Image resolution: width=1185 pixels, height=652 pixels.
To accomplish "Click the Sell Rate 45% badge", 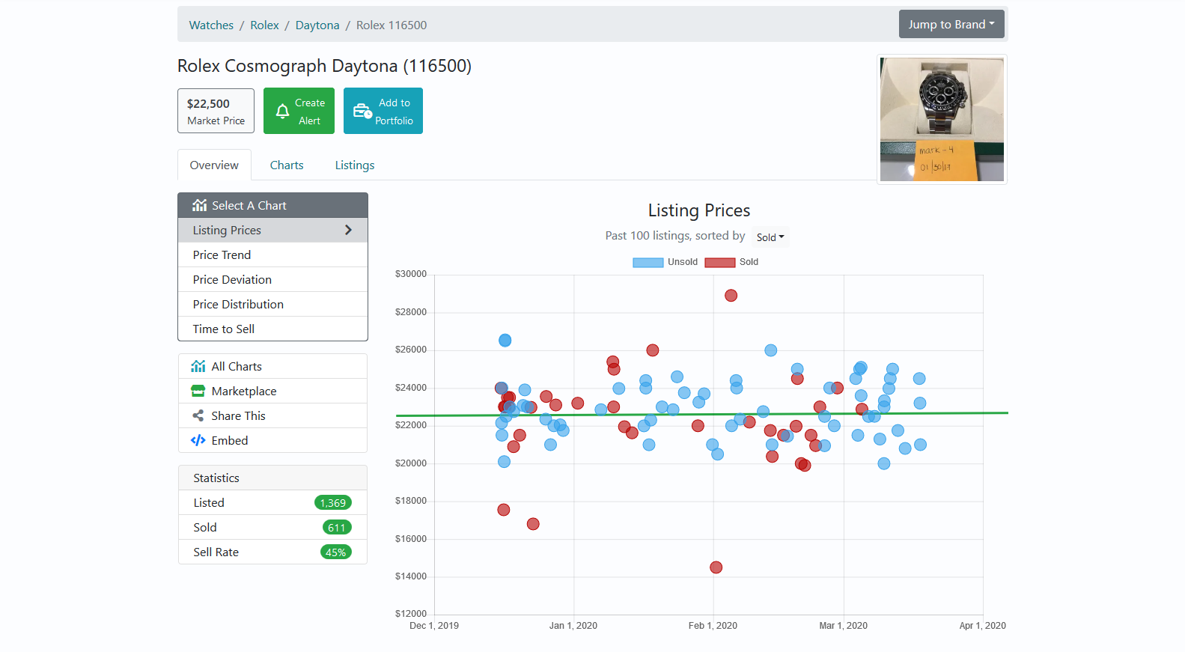I will tap(335, 552).
